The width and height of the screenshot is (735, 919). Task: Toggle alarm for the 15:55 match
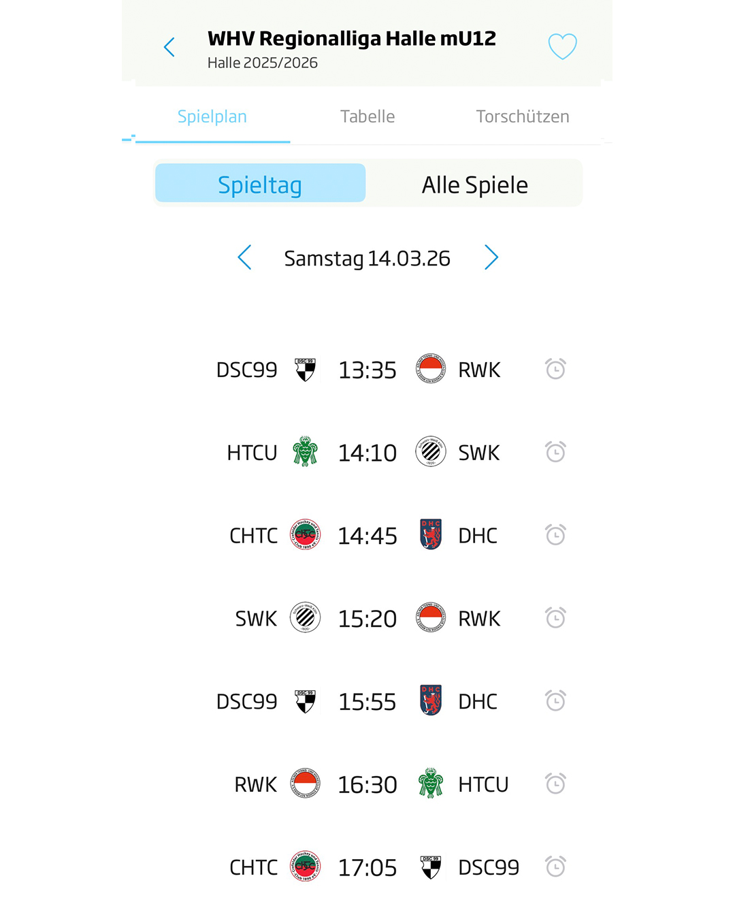click(555, 701)
